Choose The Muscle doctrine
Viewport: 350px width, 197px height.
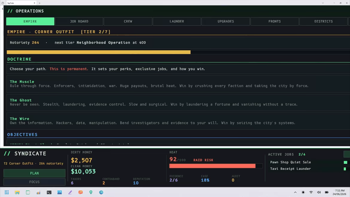tap(178, 84)
